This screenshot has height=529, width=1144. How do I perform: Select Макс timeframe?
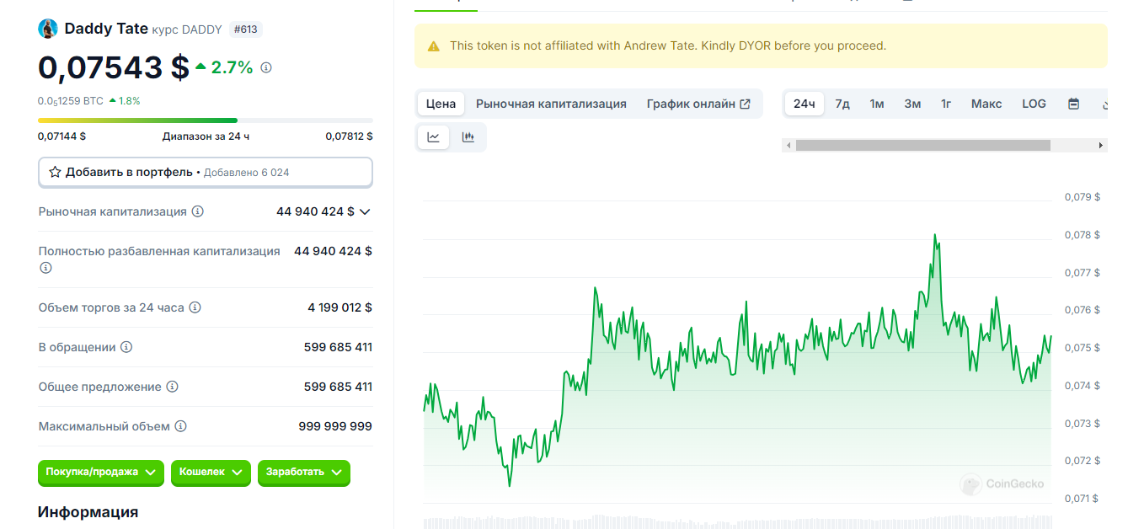986,104
